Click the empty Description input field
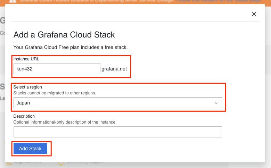Image resolution: width=271 pixels, height=168 pixels. click(118, 132)
